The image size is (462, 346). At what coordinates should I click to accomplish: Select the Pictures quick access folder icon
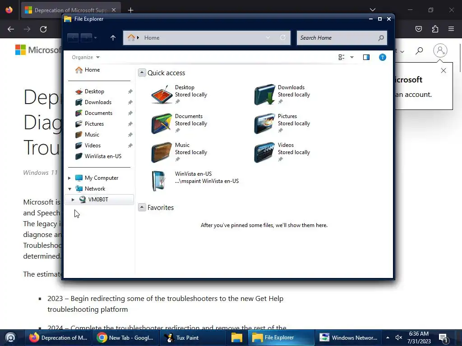264,123
